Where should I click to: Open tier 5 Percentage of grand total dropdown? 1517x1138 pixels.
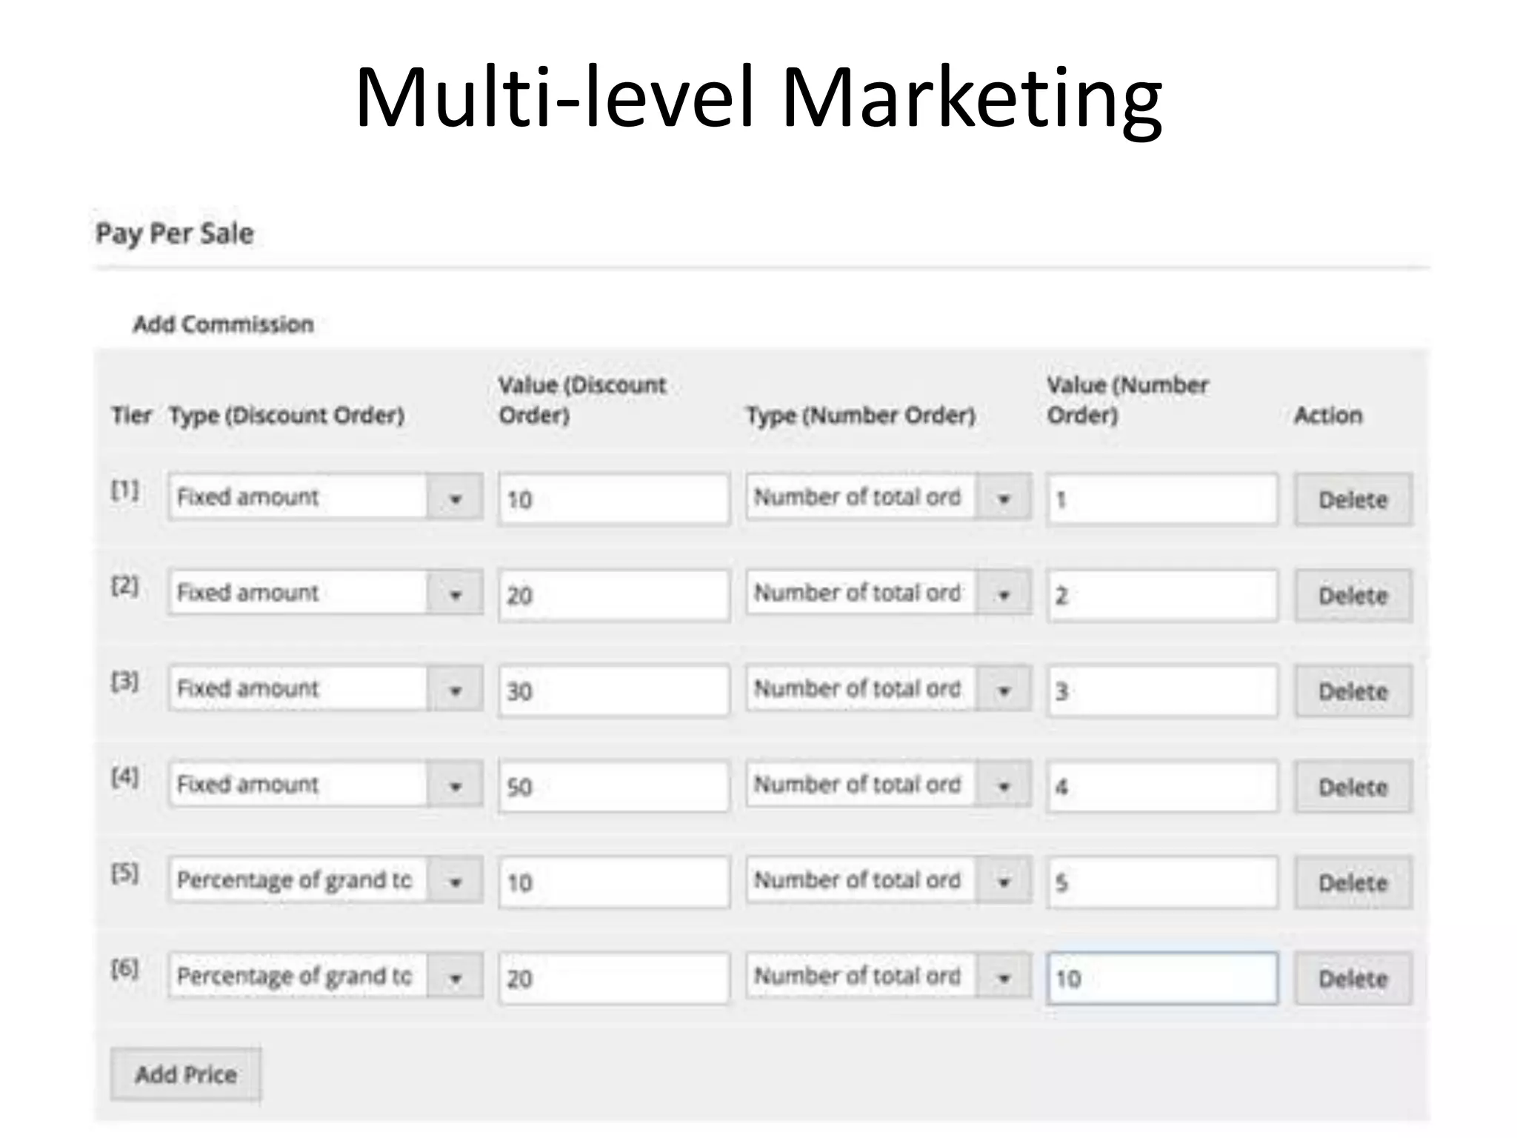coord(325,879)
